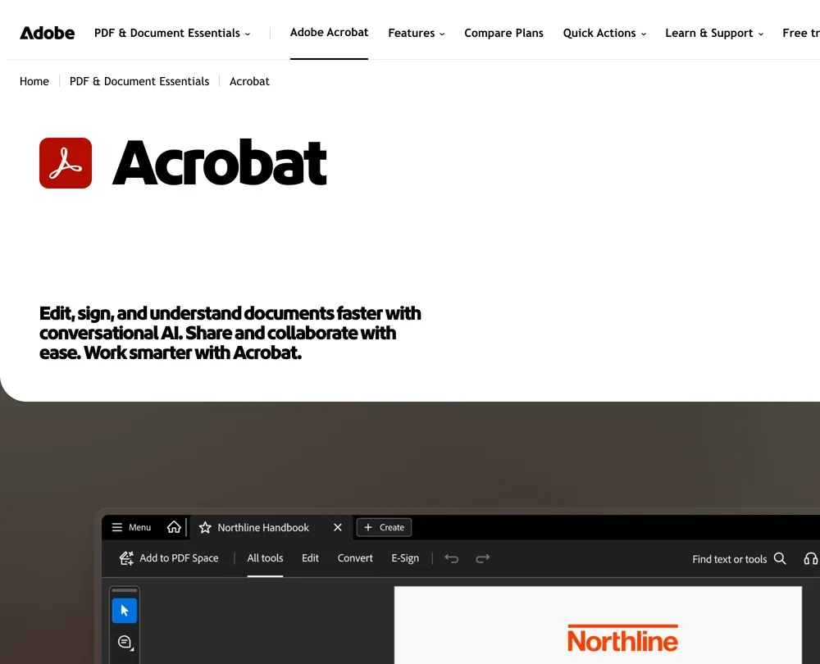Redo with the right arrow icon
The width and height of the screenshot is (820, 664).
(x=483, y=558)
